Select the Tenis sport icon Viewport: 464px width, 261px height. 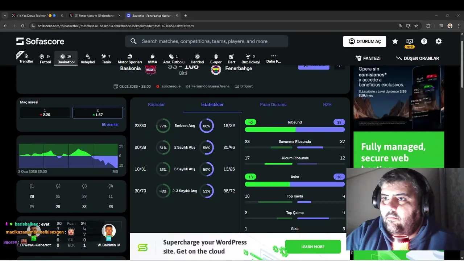(106, 59)
